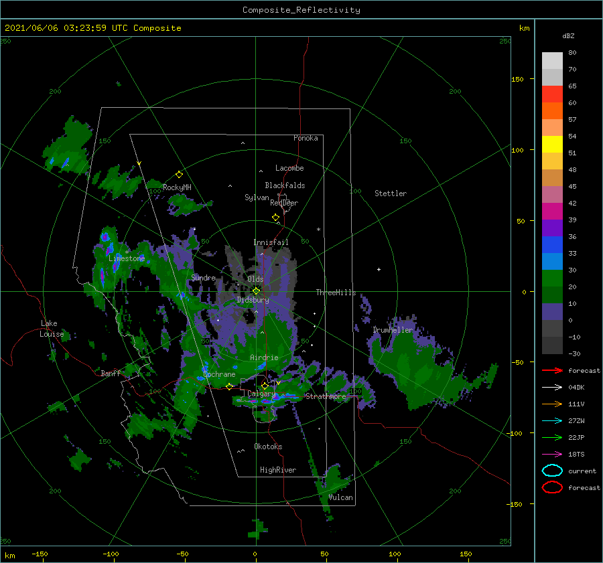
Task: Click the RockyMH label
Action: [x=177, y=187]
